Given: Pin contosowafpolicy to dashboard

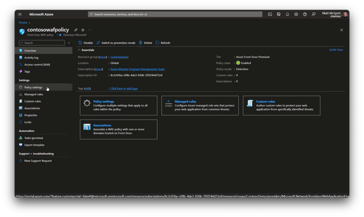Looking at the screenshot, I should (x=76, y=30).
